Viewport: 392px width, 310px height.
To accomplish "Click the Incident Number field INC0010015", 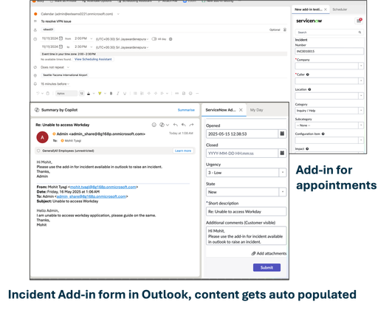I will click(329, 51).
